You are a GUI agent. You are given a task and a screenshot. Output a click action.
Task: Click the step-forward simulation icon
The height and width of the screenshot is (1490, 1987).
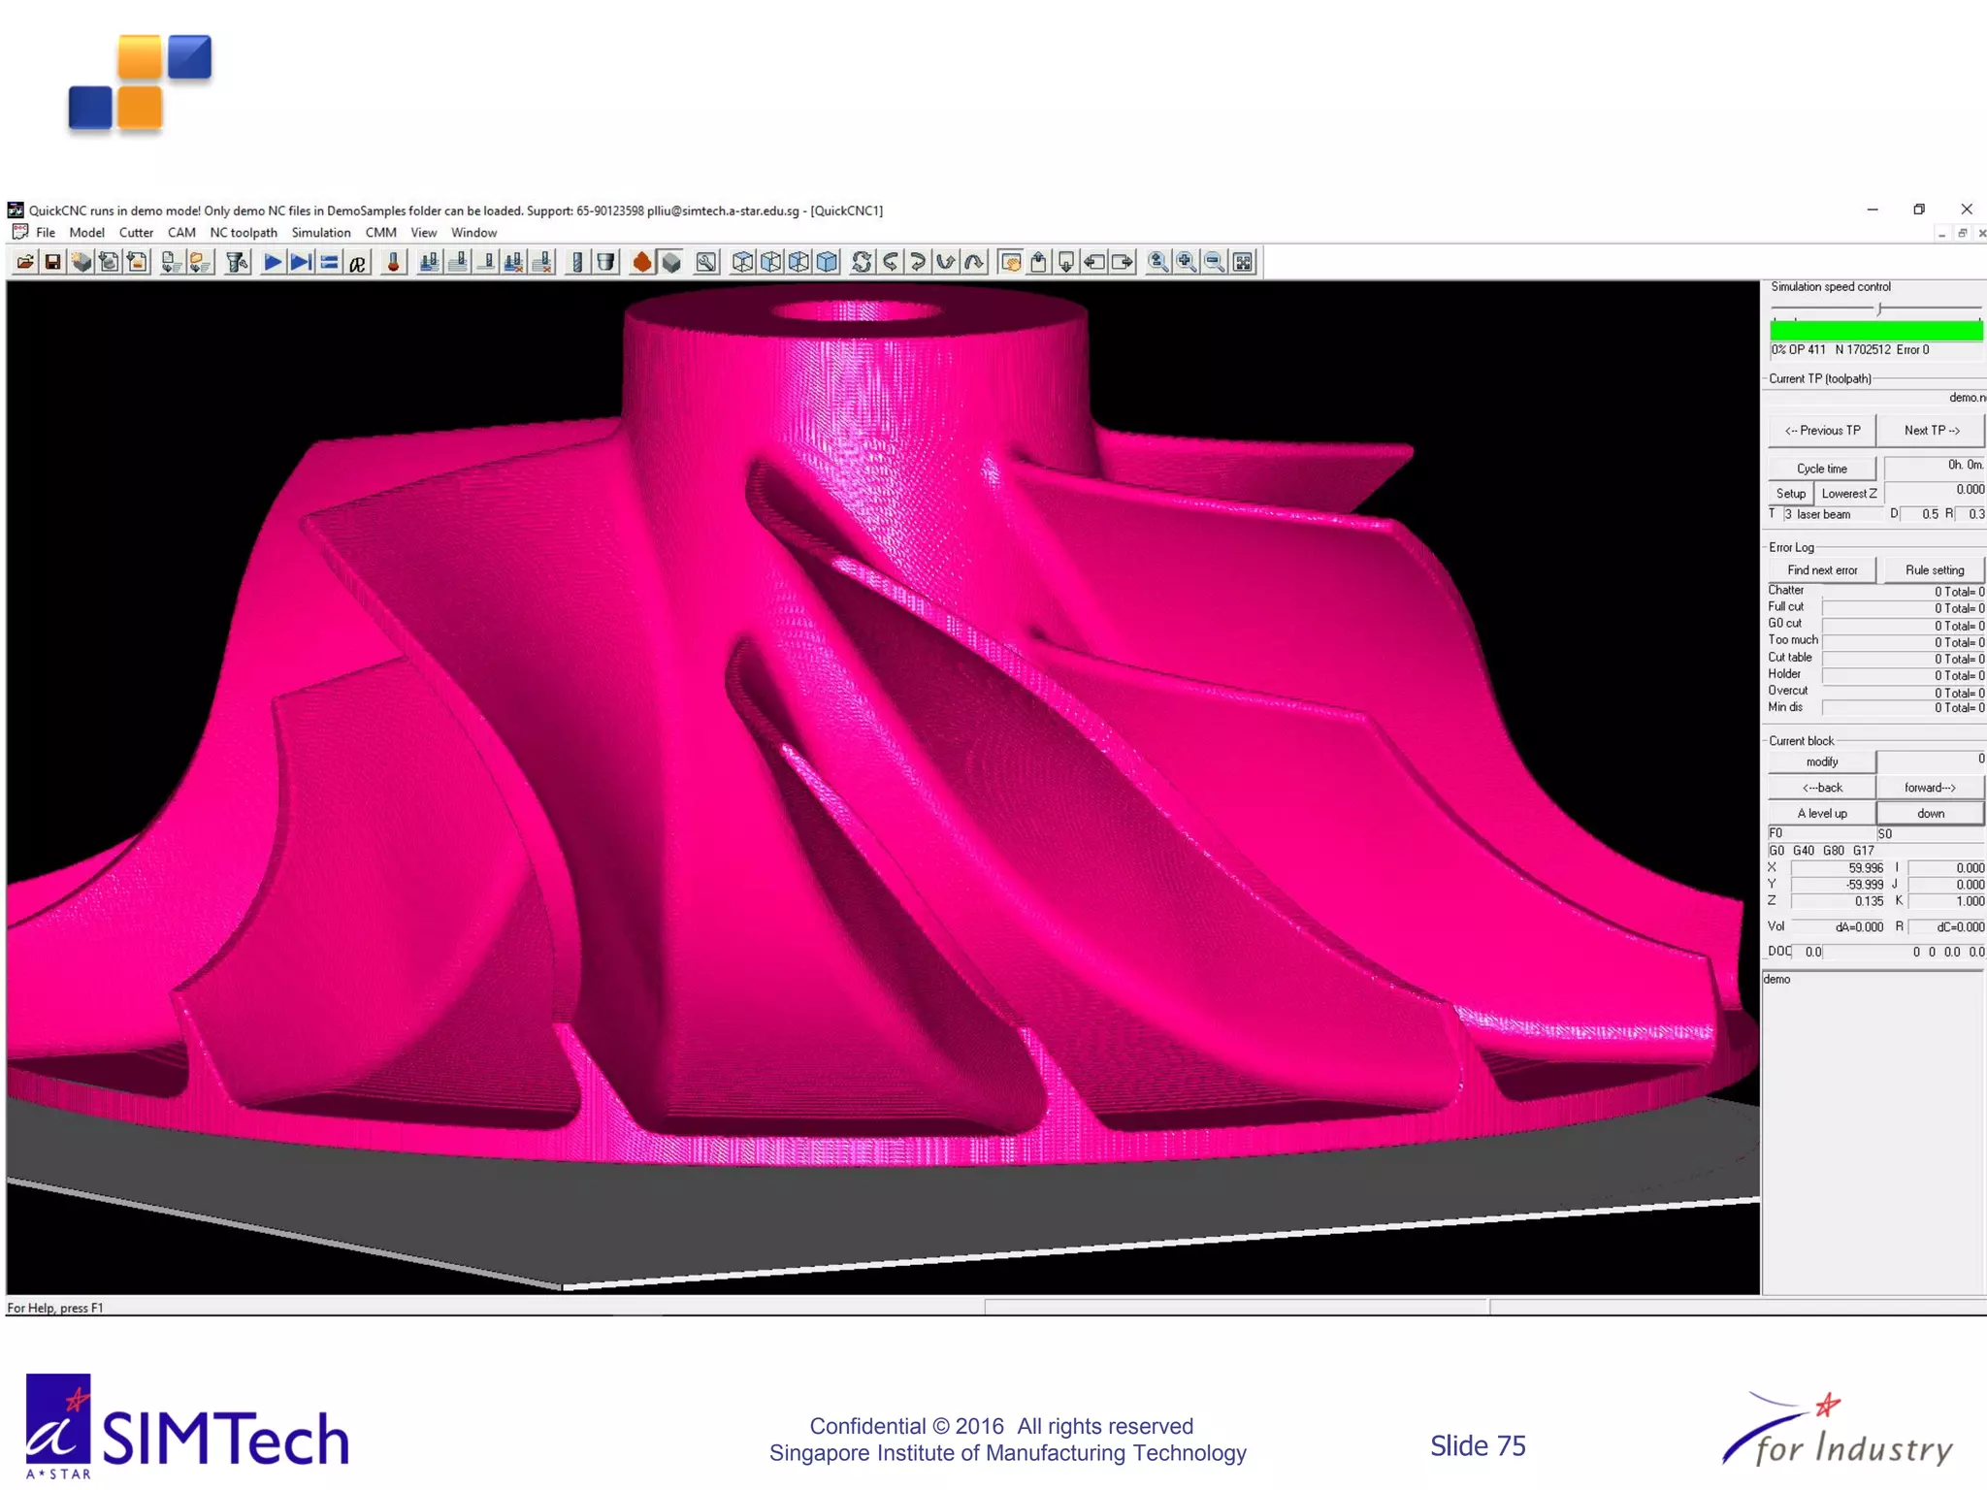[301, 262]
